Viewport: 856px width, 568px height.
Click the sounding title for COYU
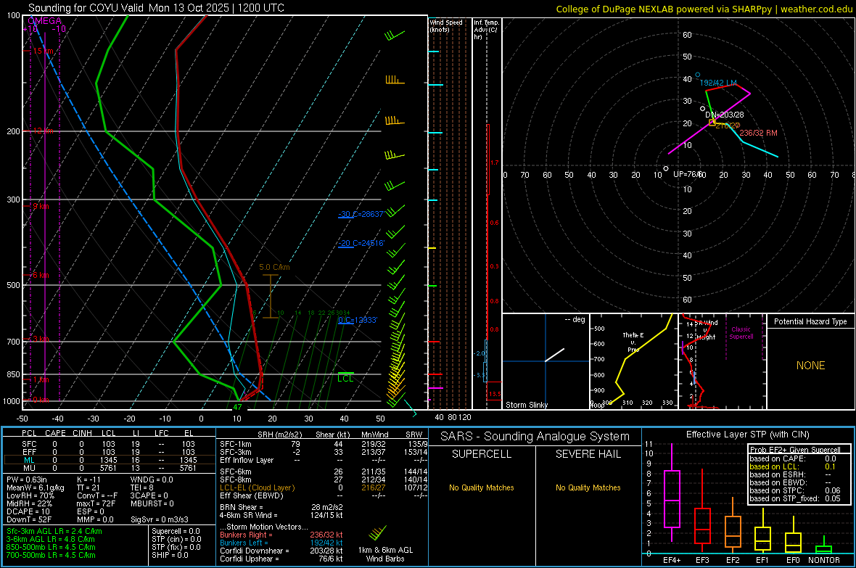click(x=156, y=8)
